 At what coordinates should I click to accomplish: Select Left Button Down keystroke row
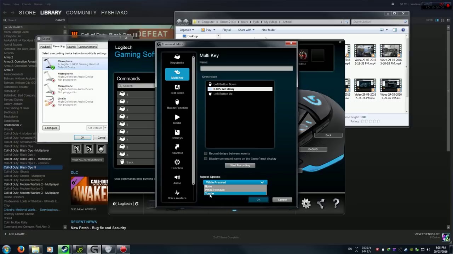click(x=240, y=84)
